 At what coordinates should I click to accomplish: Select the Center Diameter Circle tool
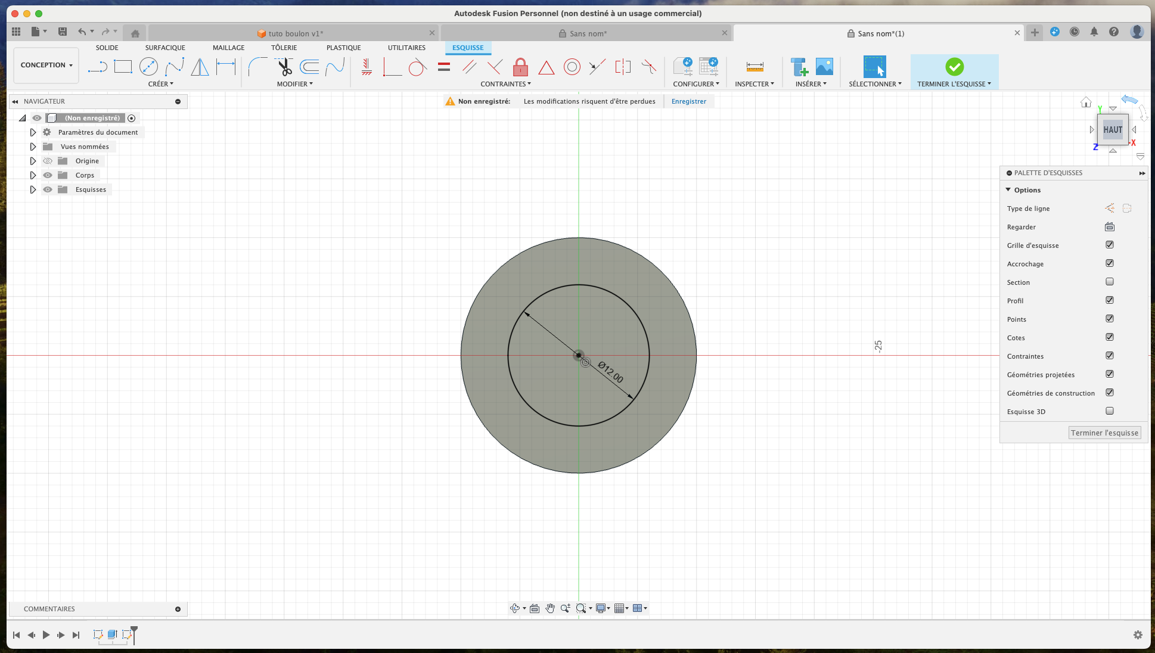(x=148, y=67)
